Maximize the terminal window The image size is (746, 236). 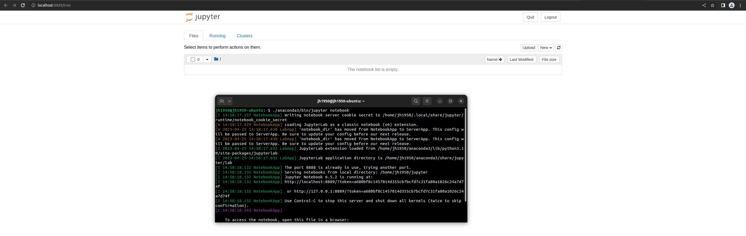point(450,101)
